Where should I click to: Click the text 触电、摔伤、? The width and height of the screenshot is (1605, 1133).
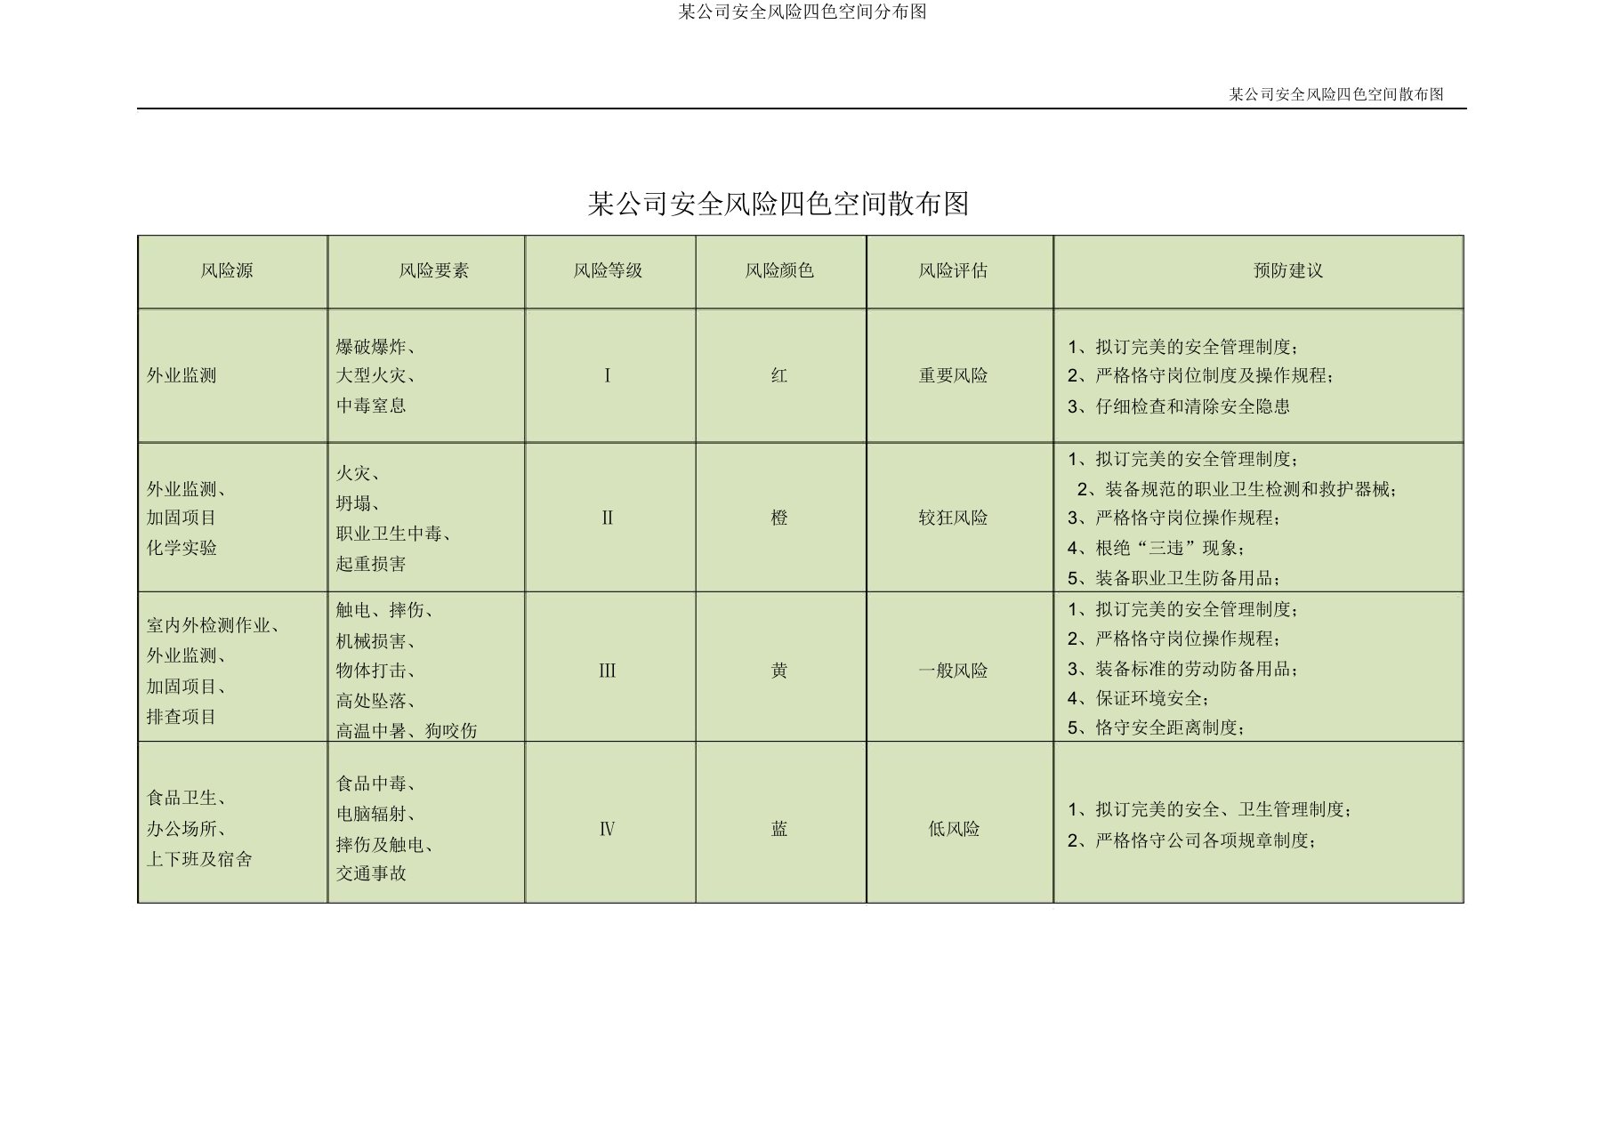click(x=384, y=610)
